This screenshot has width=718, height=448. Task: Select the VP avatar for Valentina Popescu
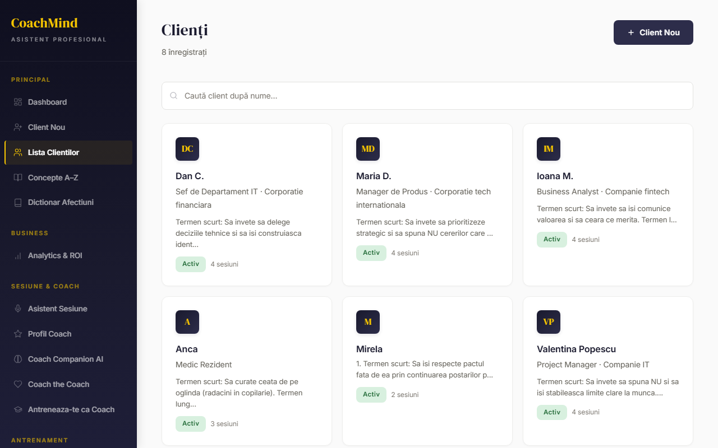tap(549, 322)
